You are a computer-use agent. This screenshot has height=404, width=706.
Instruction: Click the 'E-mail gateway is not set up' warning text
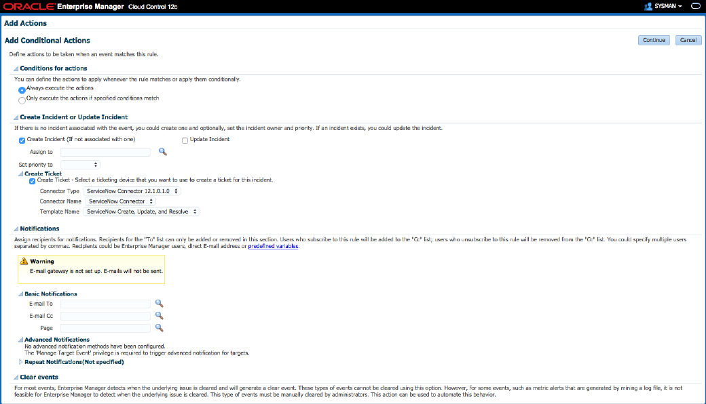click(96, 271)
